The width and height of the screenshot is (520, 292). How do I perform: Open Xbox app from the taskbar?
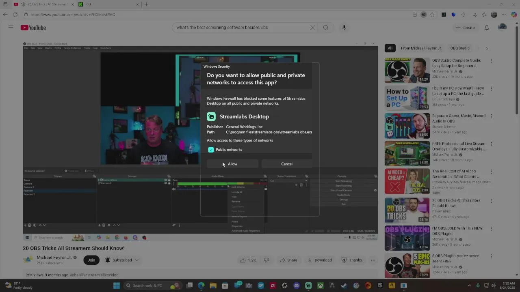click(x=321, y=286)
